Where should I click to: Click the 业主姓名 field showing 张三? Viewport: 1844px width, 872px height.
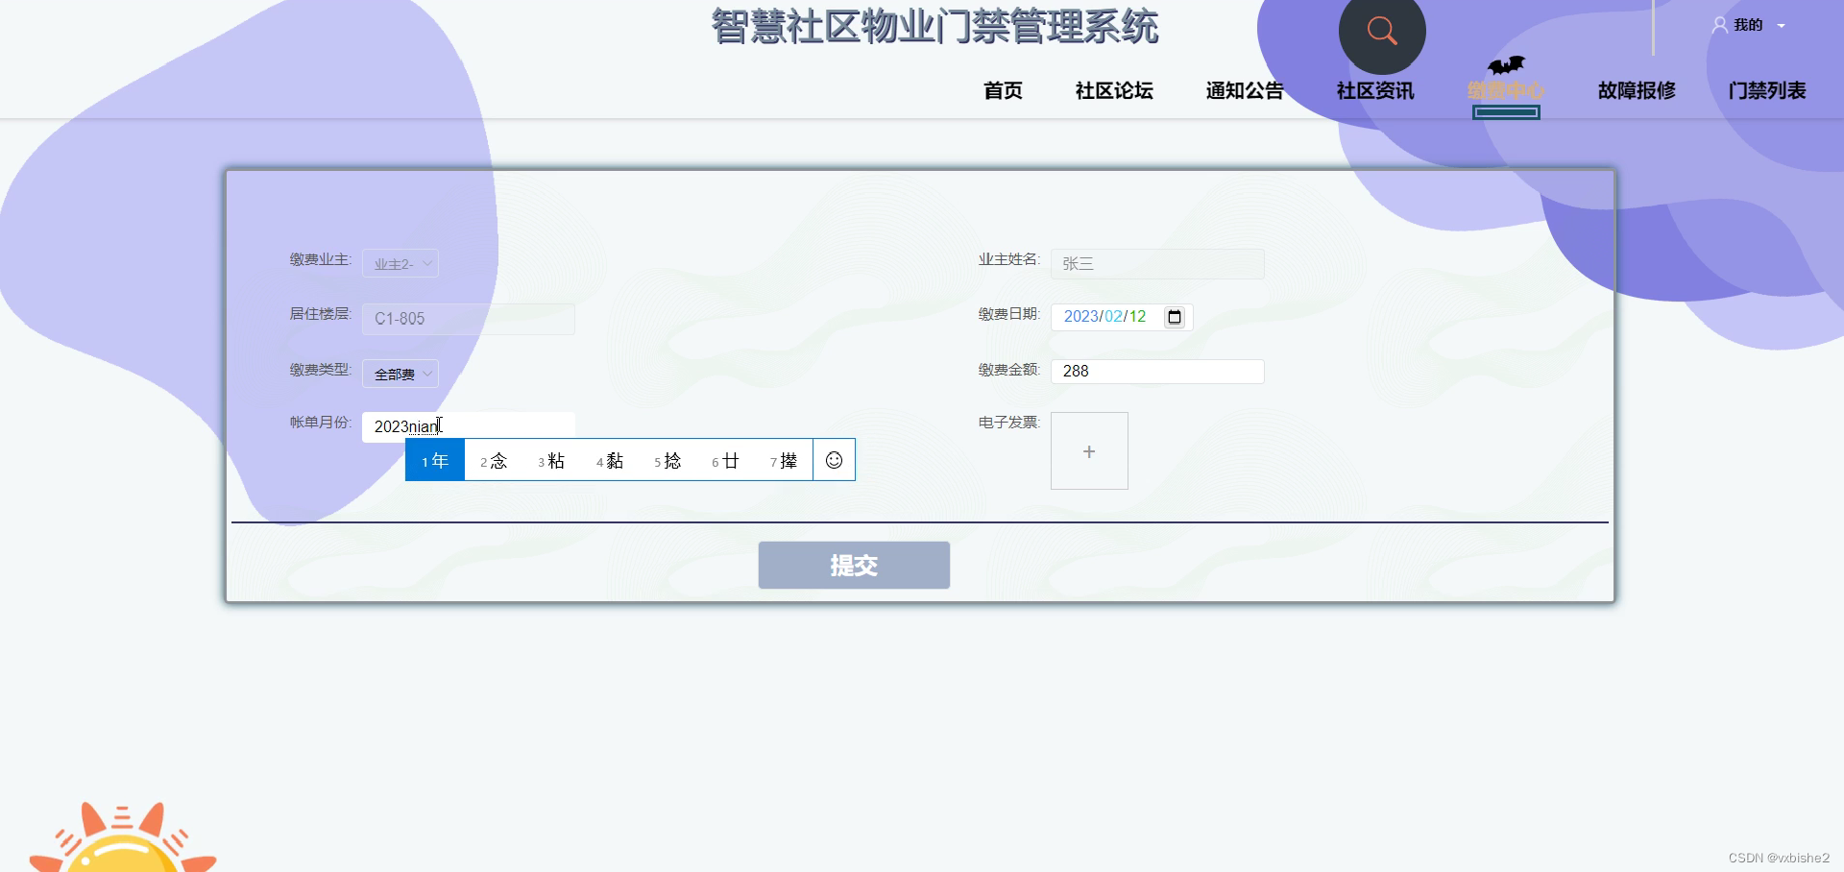point(1157,263)
